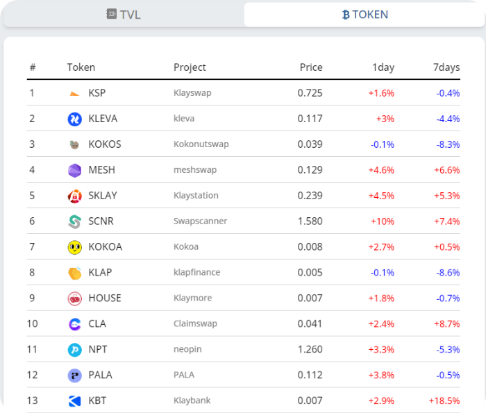Click the KBT 7days change +18.5%
This screenshot has height=413, width=486.
coord(444,401)
